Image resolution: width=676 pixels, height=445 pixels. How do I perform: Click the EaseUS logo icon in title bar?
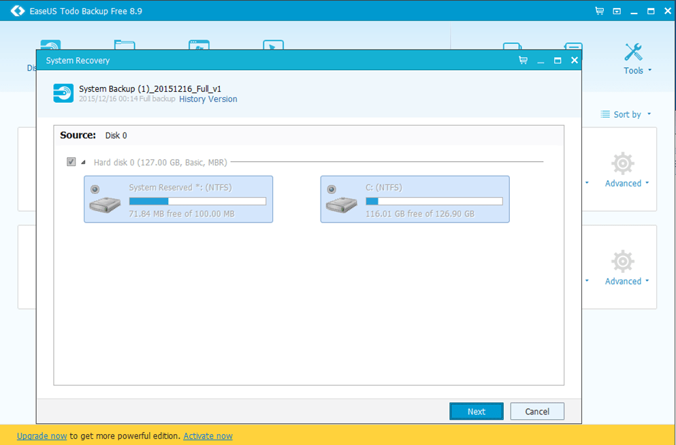pos(17,11)
